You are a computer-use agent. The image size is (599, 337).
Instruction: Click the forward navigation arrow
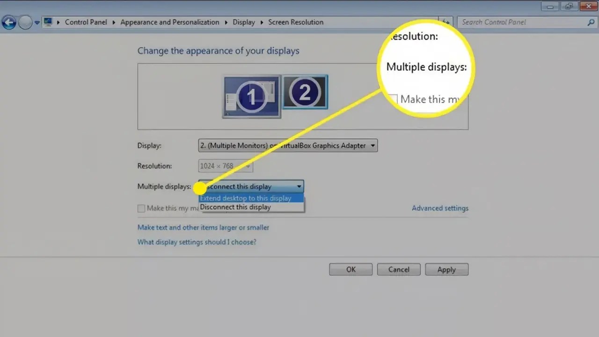pyautogui.click(x=26, y=22)
